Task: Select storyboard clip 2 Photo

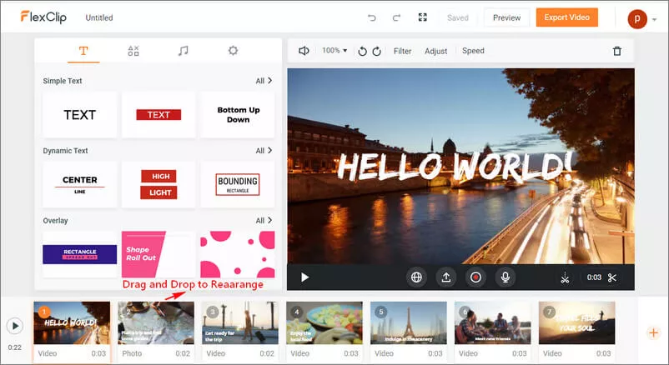Action: point(156,322)
